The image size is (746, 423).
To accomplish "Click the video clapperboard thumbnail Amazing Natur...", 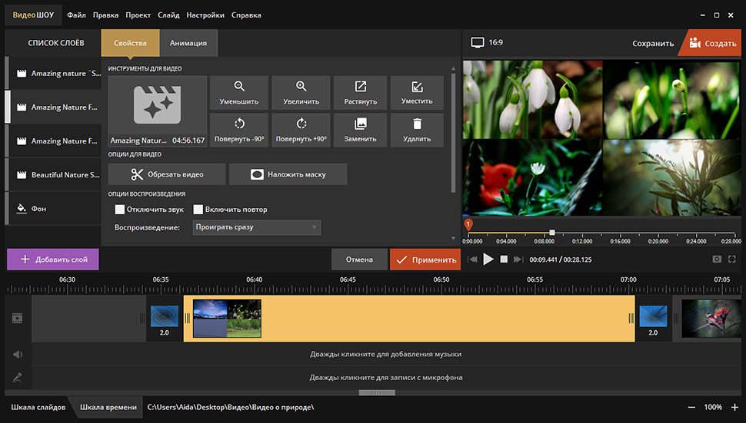I will pyautogui.click(x=158, y=111).
